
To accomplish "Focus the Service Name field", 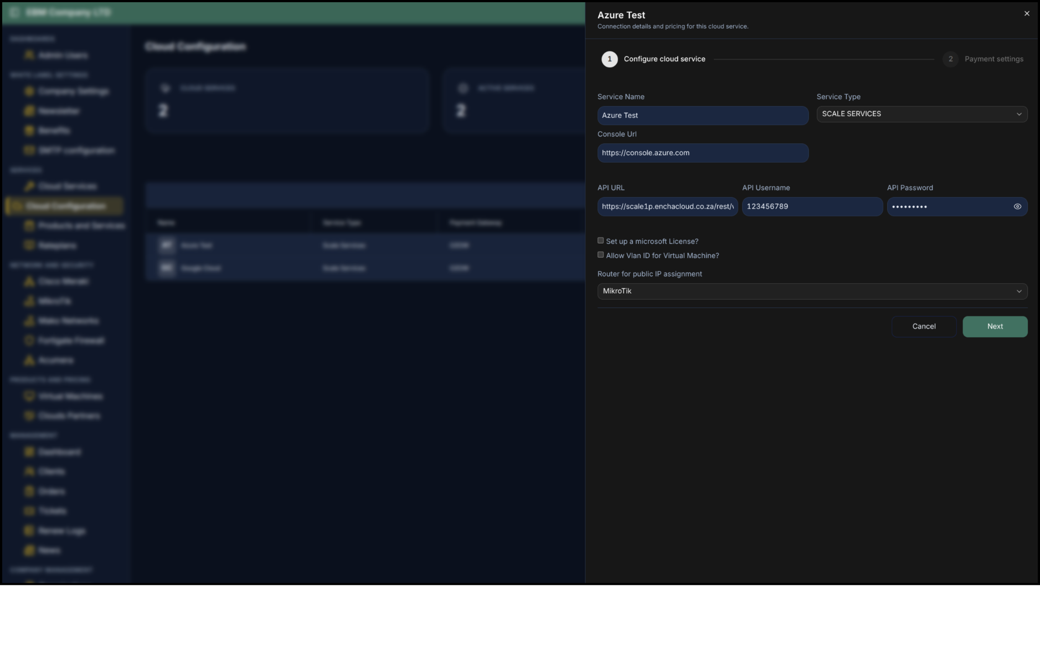I will coord(703,116).
